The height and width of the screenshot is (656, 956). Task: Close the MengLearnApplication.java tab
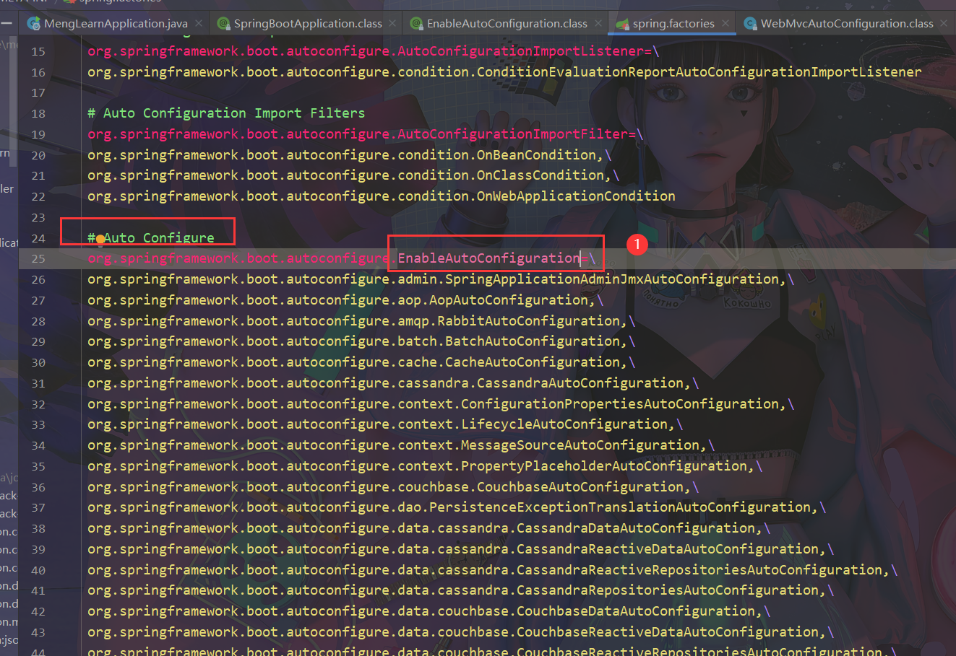199,24
